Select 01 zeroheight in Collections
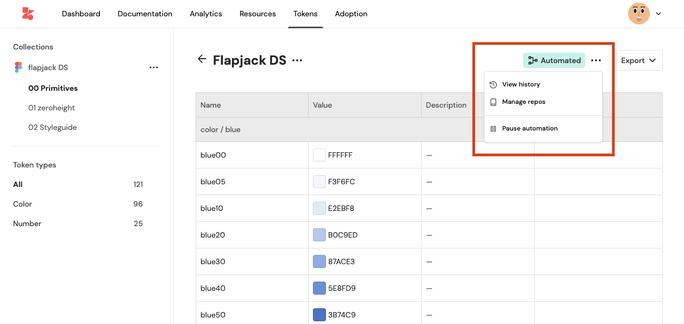684x324 pixels. point(52,108)
